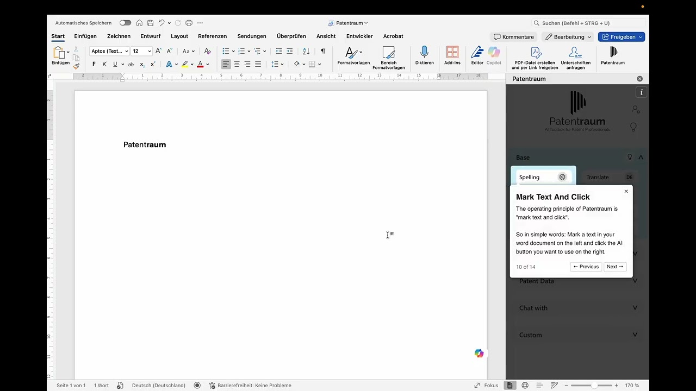
Task: Toggle italic K formatting
Action: click(104, 64)
